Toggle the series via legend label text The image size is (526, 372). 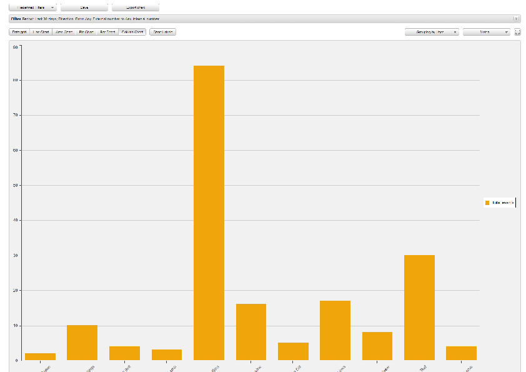coord(503,203)
